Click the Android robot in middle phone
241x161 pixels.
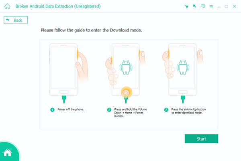click(x=126, y=68)
